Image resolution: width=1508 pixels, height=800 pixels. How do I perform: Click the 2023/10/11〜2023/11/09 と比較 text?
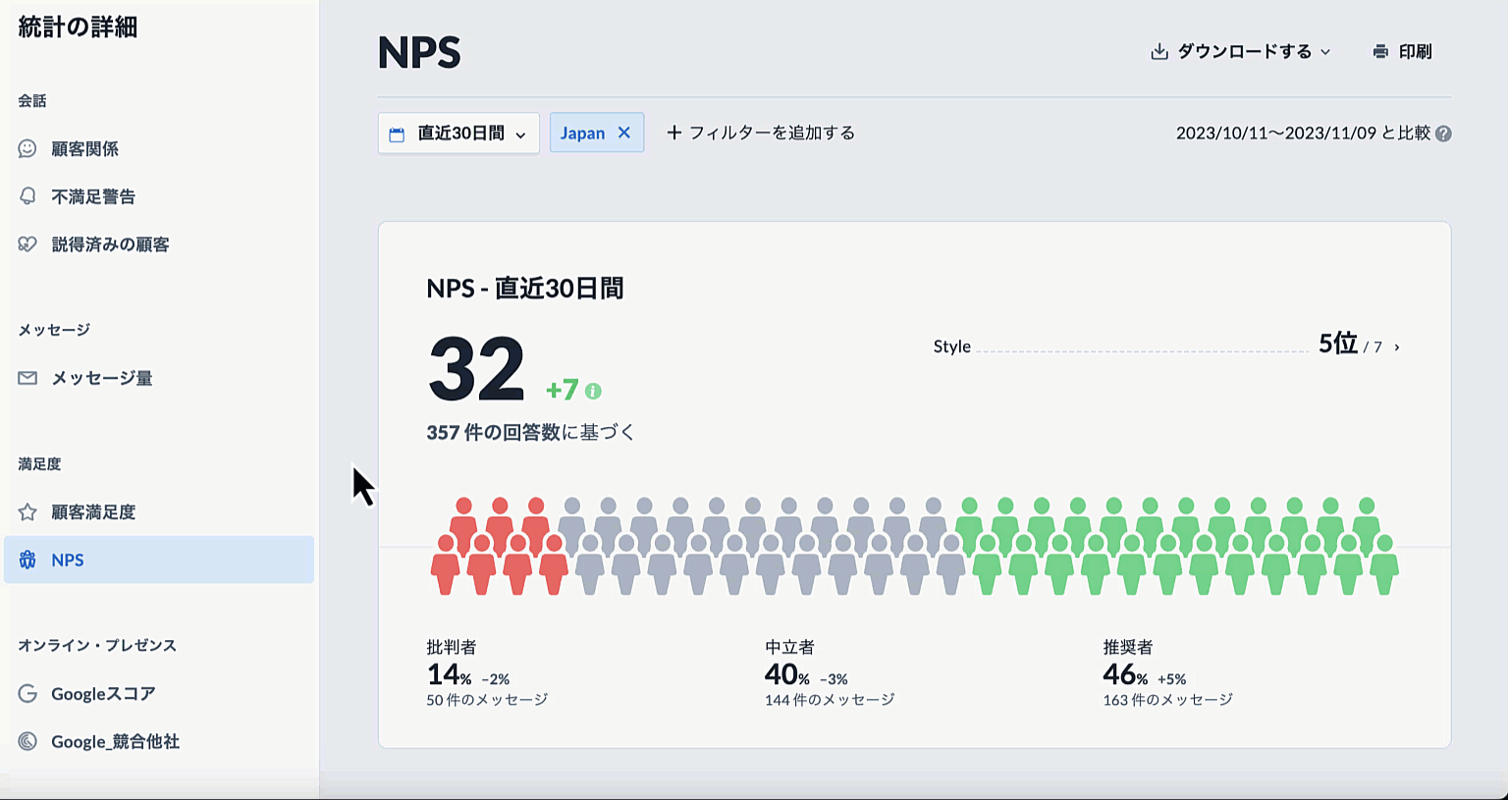[1304, 133]
